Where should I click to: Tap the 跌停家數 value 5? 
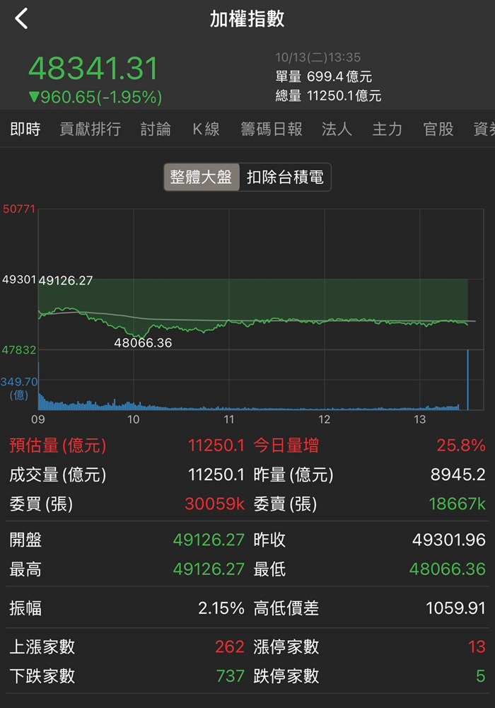[481, 676]
